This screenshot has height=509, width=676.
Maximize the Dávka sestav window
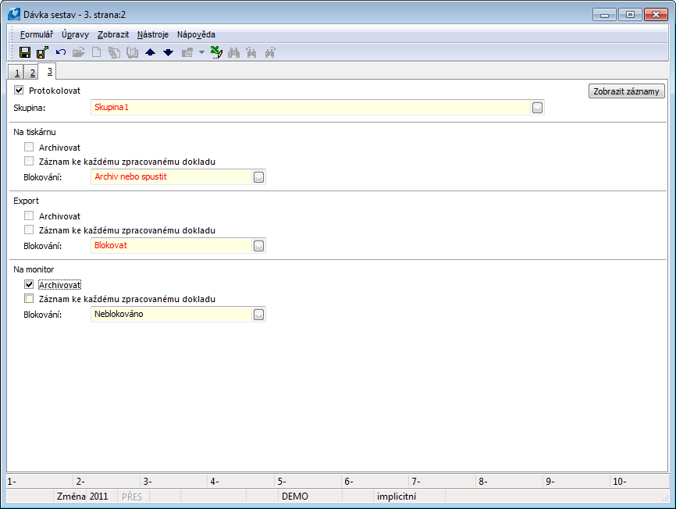(630, 15)
